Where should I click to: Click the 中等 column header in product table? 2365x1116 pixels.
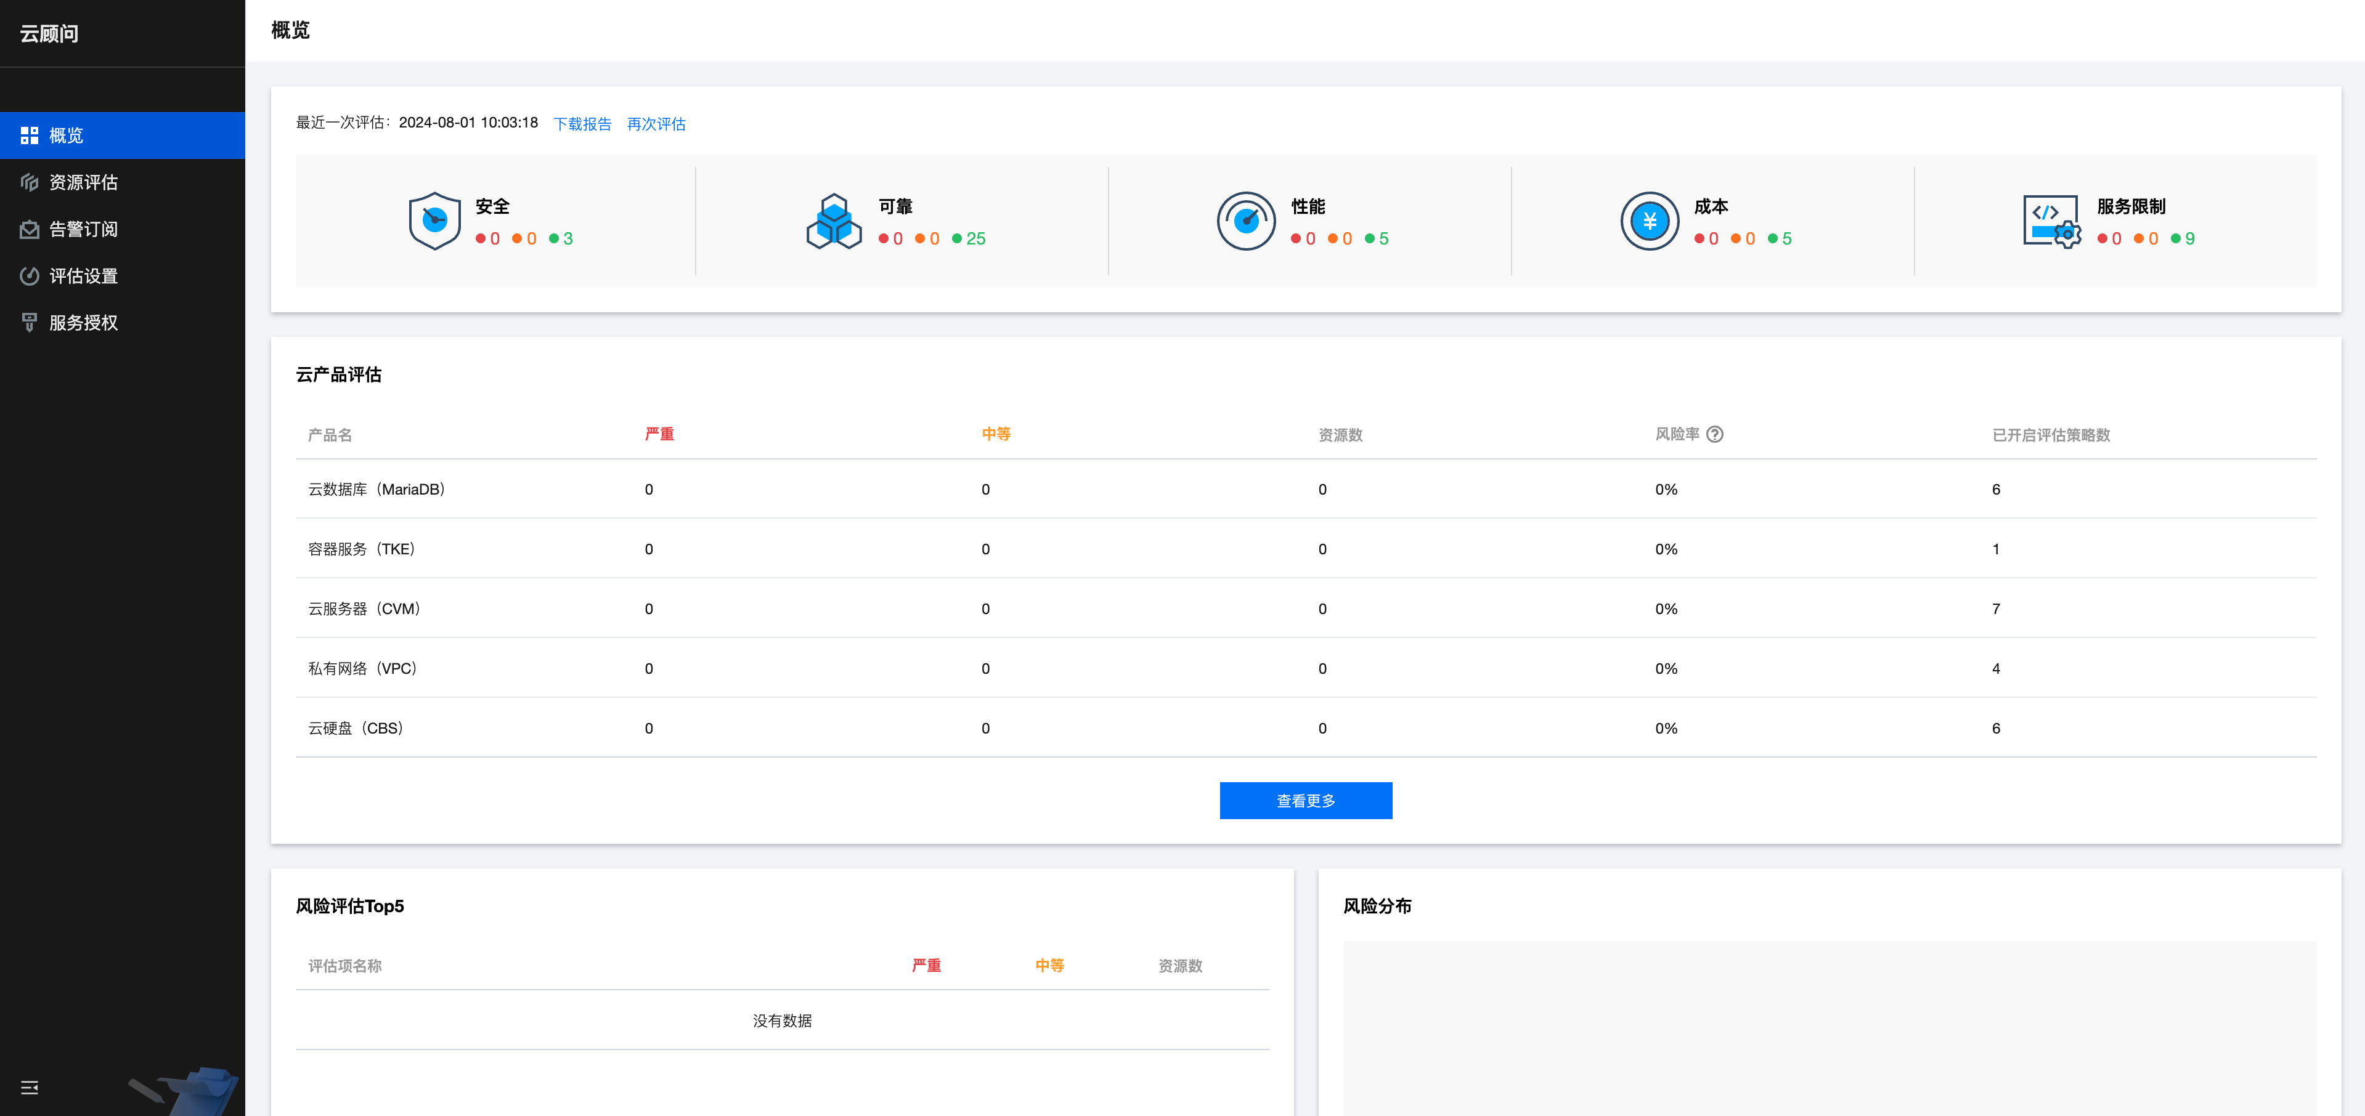point(996,434)
